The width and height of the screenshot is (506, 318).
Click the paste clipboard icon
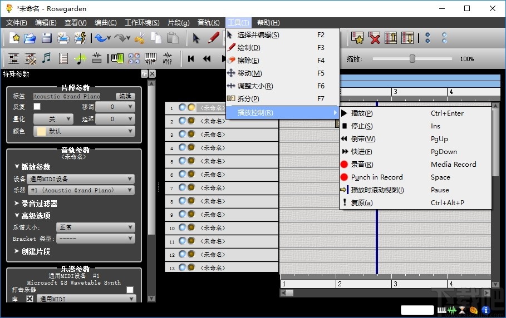coord(173,38)
